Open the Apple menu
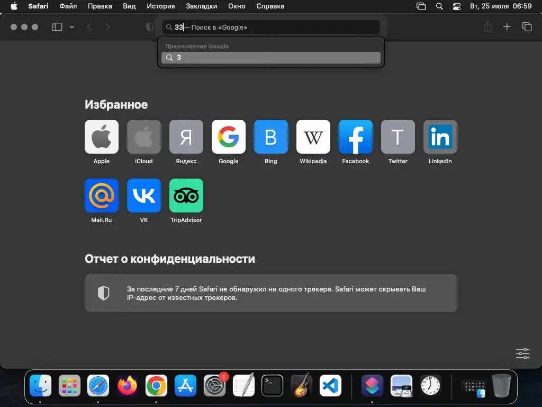Viewport: 542px width, 407px height. click(14, 6)
